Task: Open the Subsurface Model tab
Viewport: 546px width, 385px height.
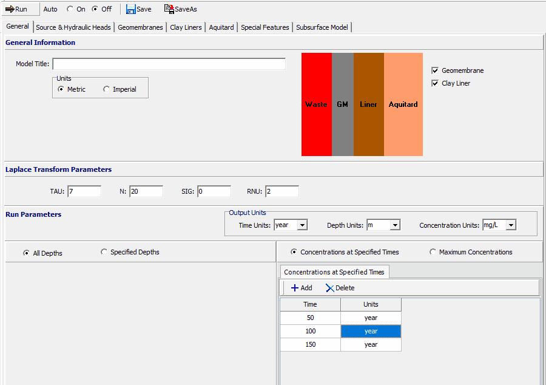Action: [322, 27]
